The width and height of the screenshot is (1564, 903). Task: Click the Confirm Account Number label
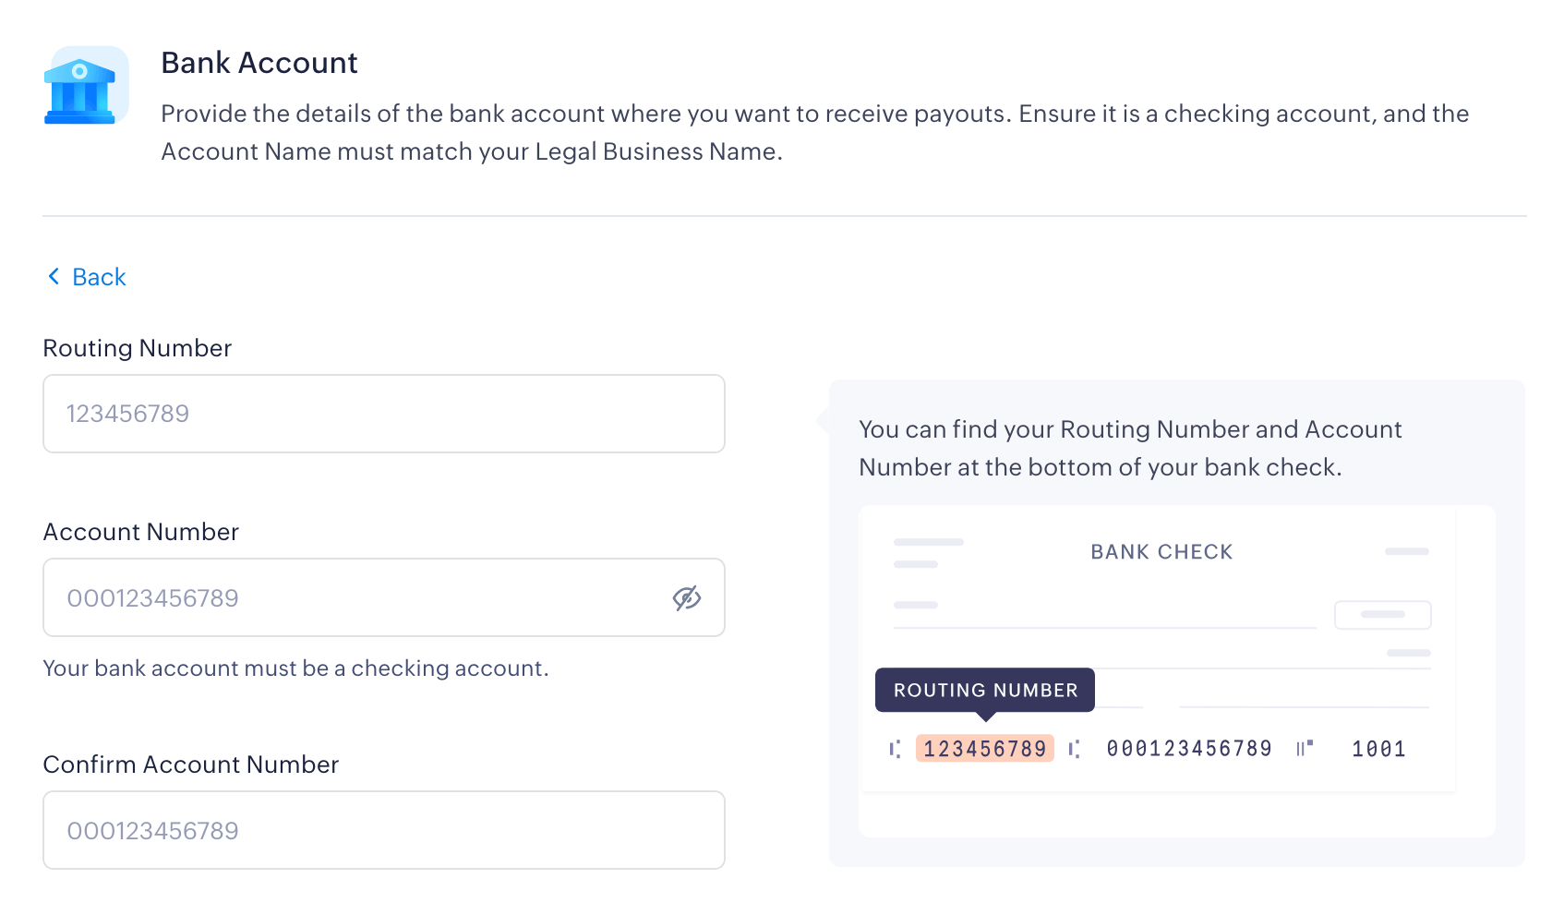tap(191, 765)
